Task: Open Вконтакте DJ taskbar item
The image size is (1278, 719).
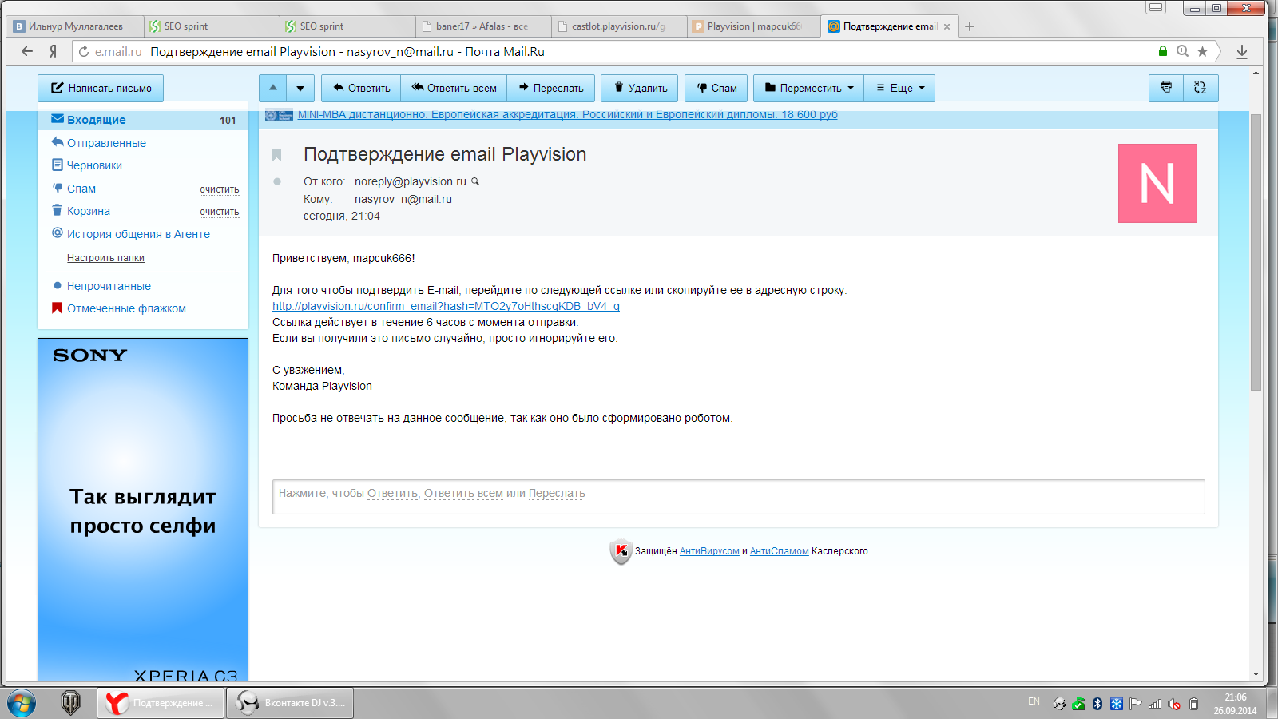Action: click(290, 703)
